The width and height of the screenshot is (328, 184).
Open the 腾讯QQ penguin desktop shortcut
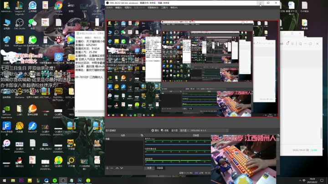[x=20, y=162]
